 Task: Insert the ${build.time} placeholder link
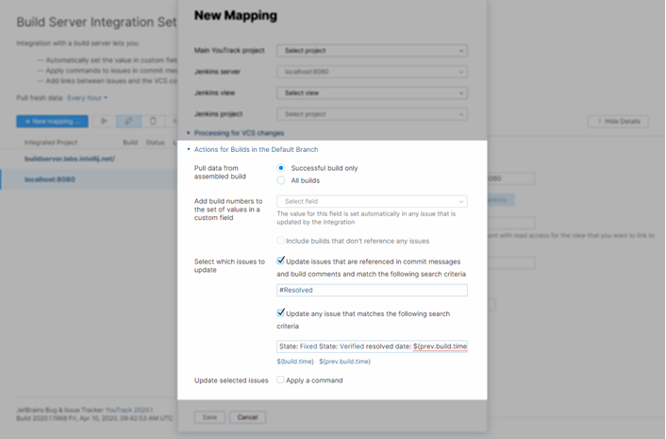tap(295, 362)
